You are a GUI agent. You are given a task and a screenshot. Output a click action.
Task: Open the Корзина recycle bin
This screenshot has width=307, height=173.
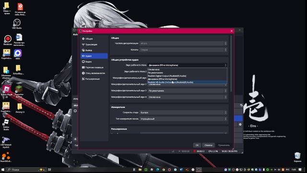(x=297, y=157)
